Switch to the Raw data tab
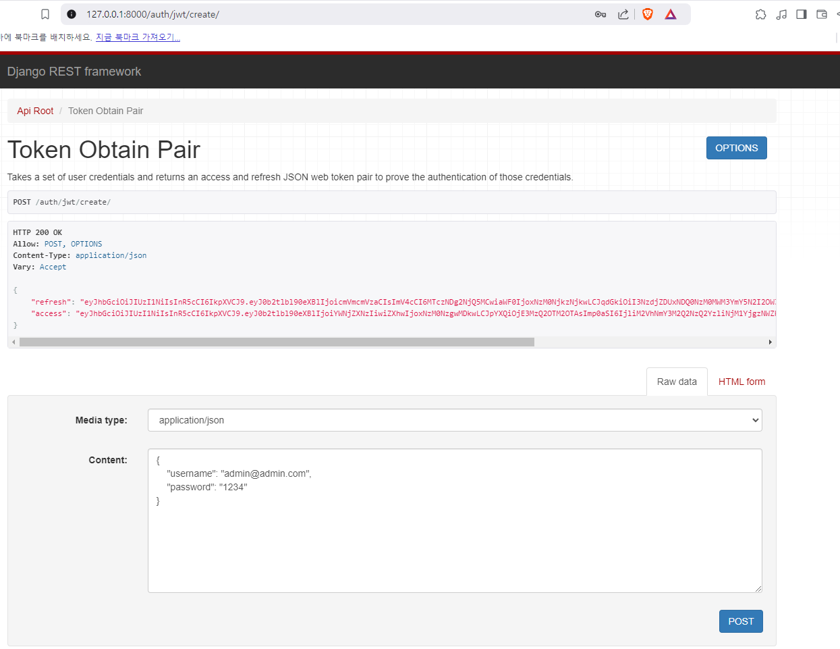Viewport: 840px width, 649px height. pyautogui.click(x=677, y=382)
